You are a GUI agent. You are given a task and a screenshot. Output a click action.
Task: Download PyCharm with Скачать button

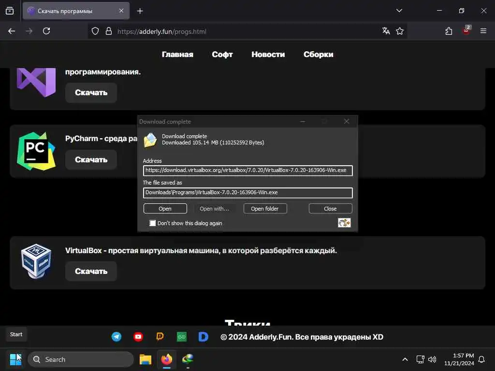coord(91,159)
